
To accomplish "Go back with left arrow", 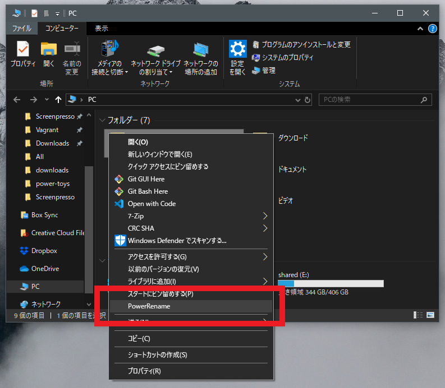I will (x=17, y=100).
